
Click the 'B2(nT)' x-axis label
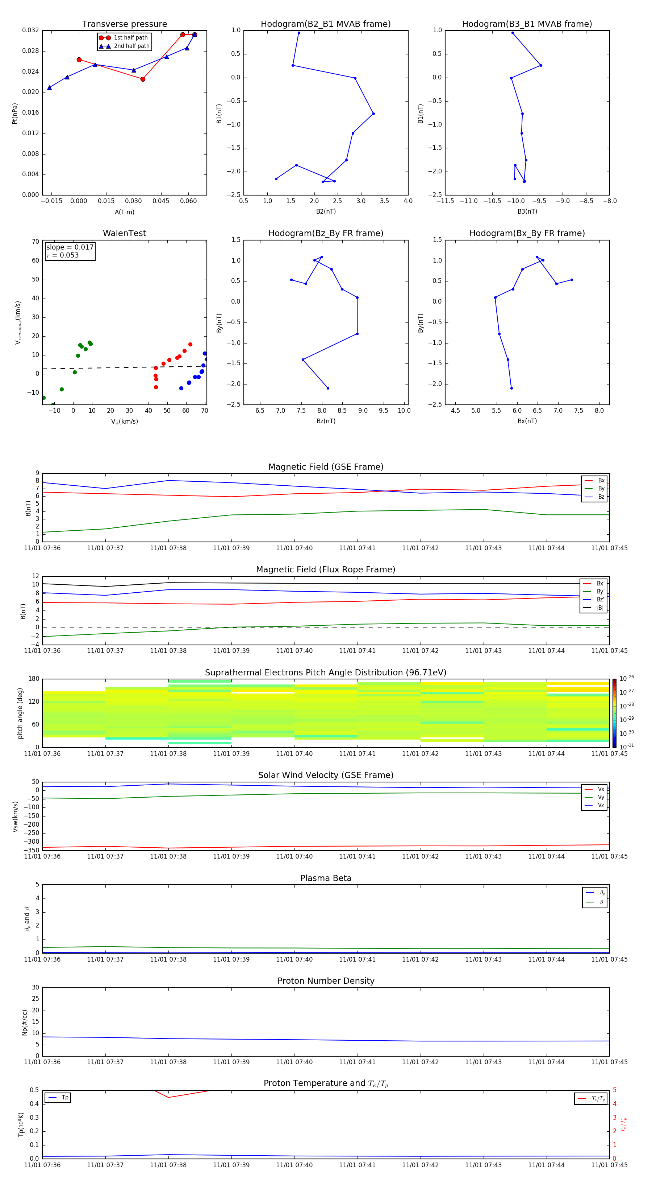tap(326, 211)
